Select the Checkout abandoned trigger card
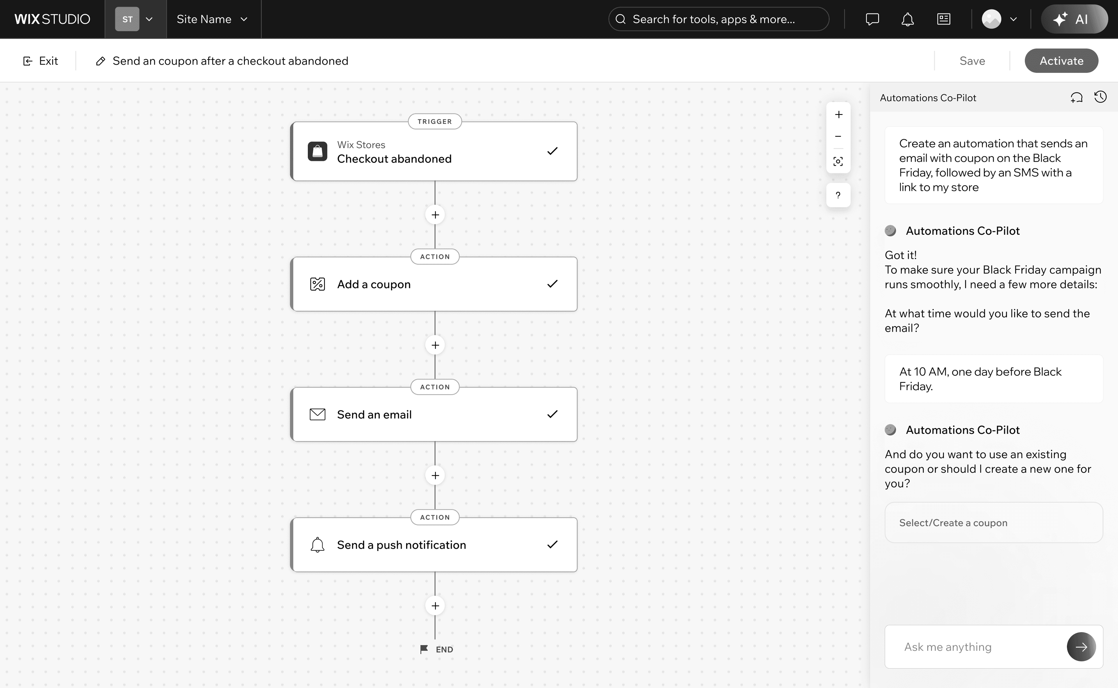Screen dimensions: 1118x688 [x=434, y=152]
